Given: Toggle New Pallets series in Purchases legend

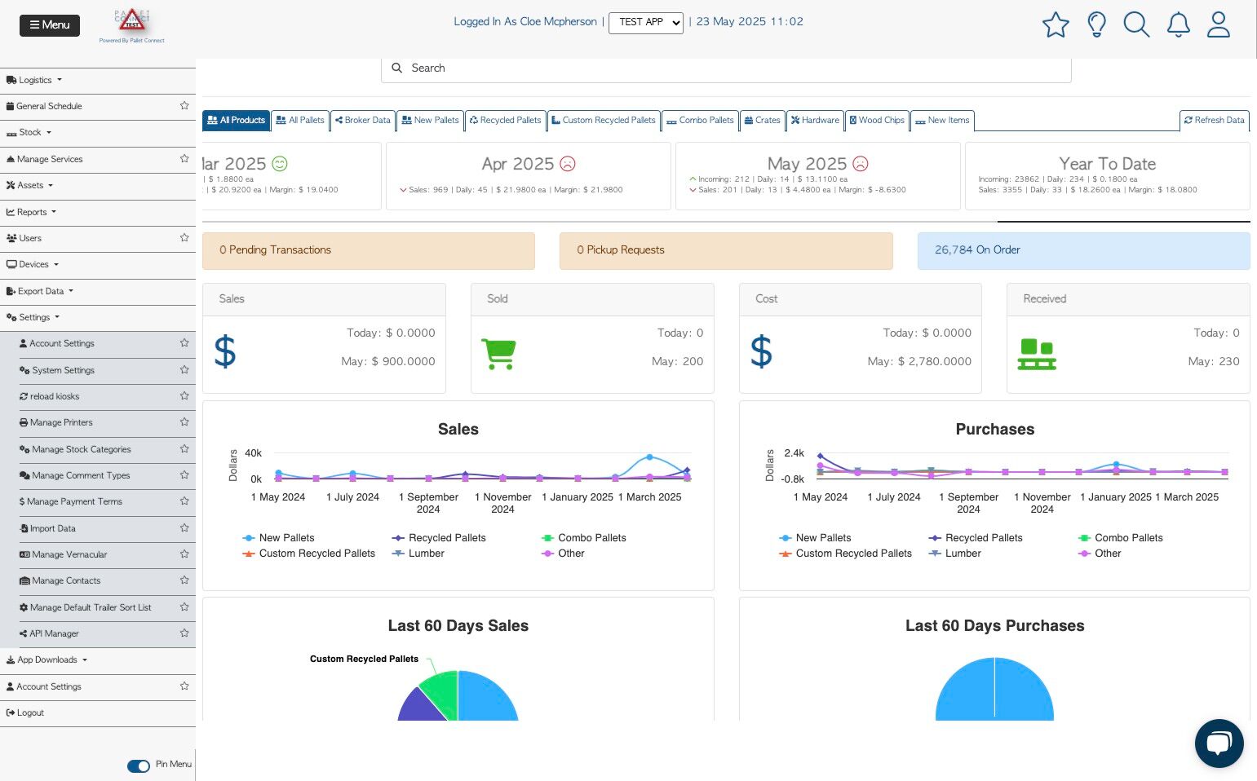Looking at the screenshot, I should point(815,538).
